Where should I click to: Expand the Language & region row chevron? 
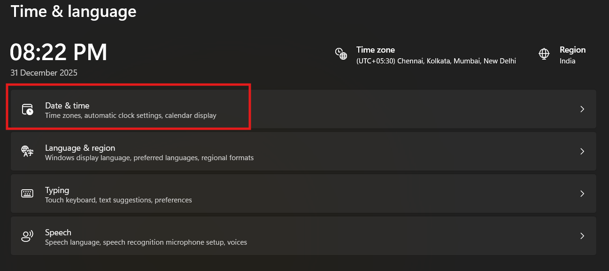point(582,151)
